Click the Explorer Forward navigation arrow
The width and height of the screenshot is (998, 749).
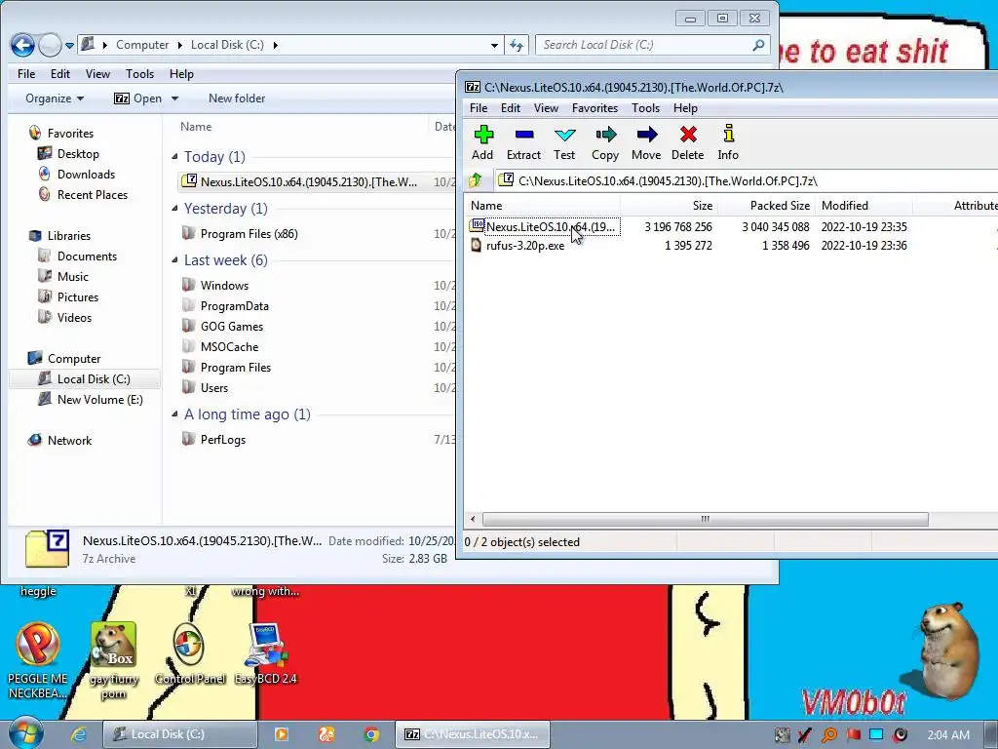[x=51, y=45]
